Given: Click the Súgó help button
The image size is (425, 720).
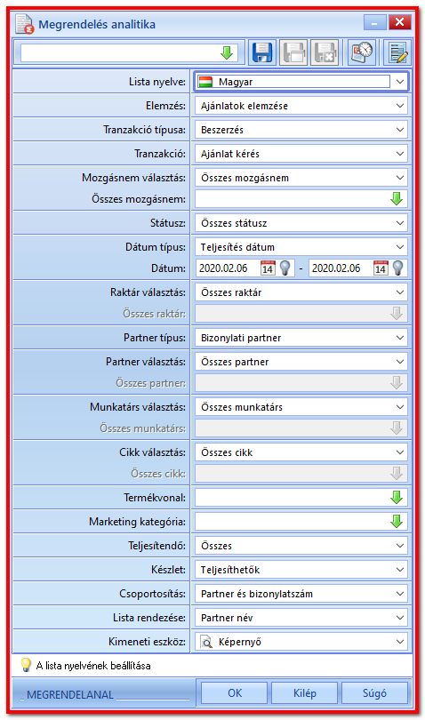Looking at the screenshot, I should tap(374, 693).
